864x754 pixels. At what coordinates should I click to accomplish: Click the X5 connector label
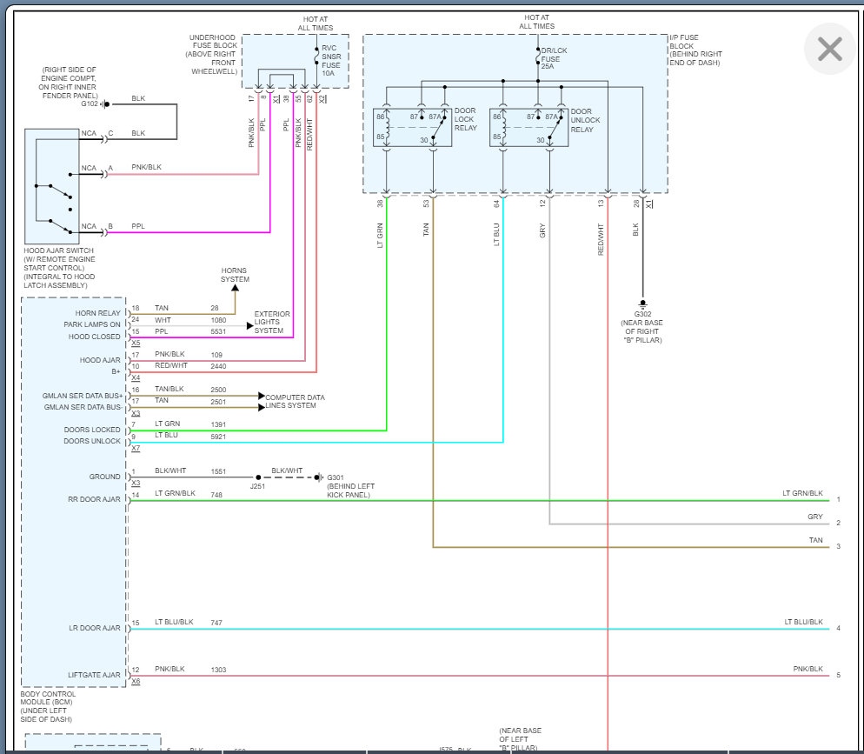coord(136,344)
